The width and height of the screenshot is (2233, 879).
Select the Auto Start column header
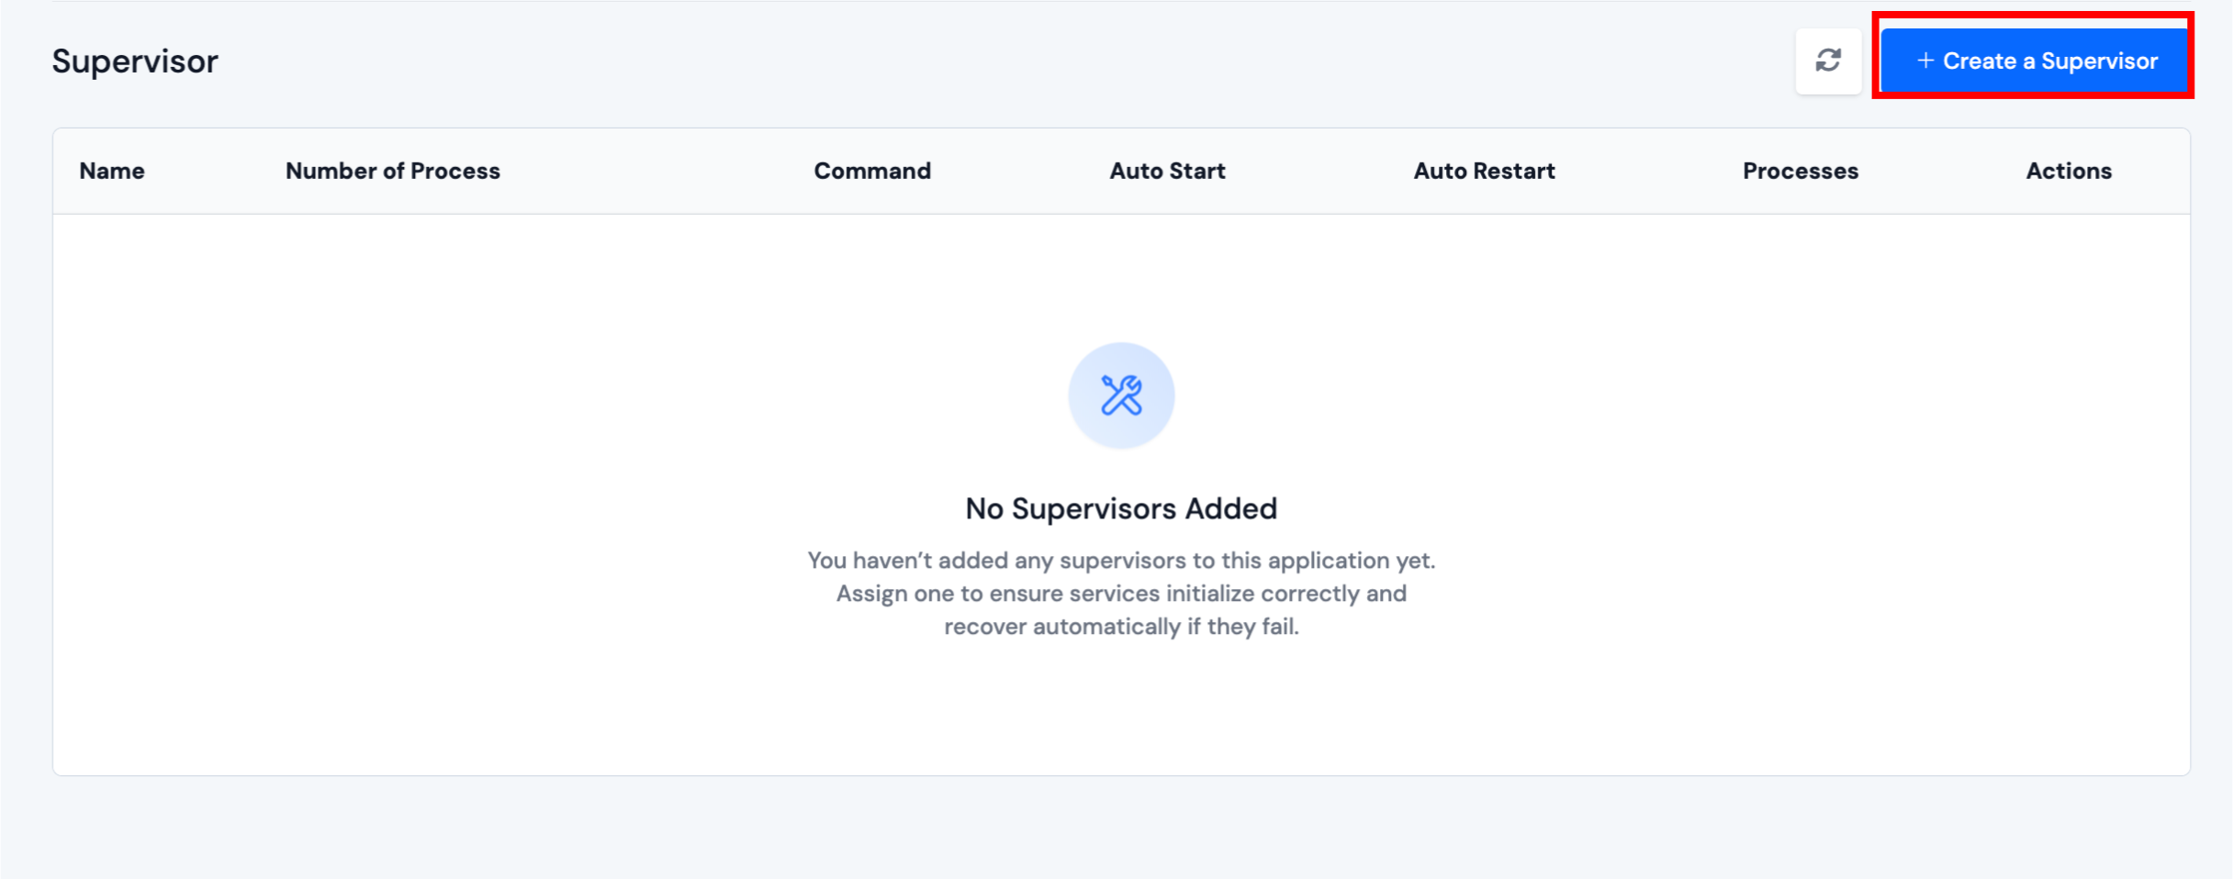[x=1167, y=171]
